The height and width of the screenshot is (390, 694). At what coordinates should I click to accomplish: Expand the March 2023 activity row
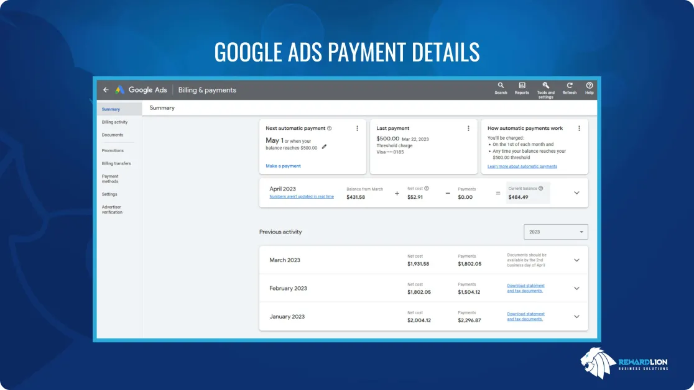coord(576,260)
